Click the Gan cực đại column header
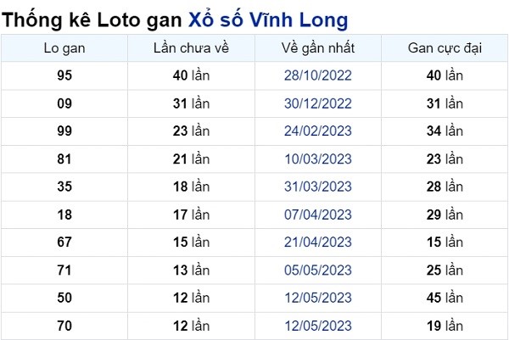 pyautogui.click(x=445, y=48)
